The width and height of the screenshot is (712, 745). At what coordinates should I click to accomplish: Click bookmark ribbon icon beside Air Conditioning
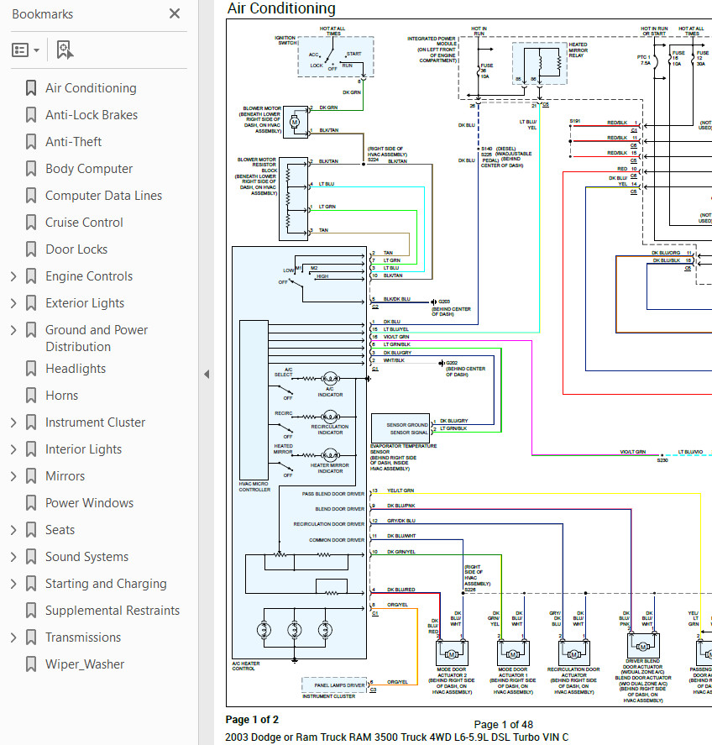(x=31, y=88)
